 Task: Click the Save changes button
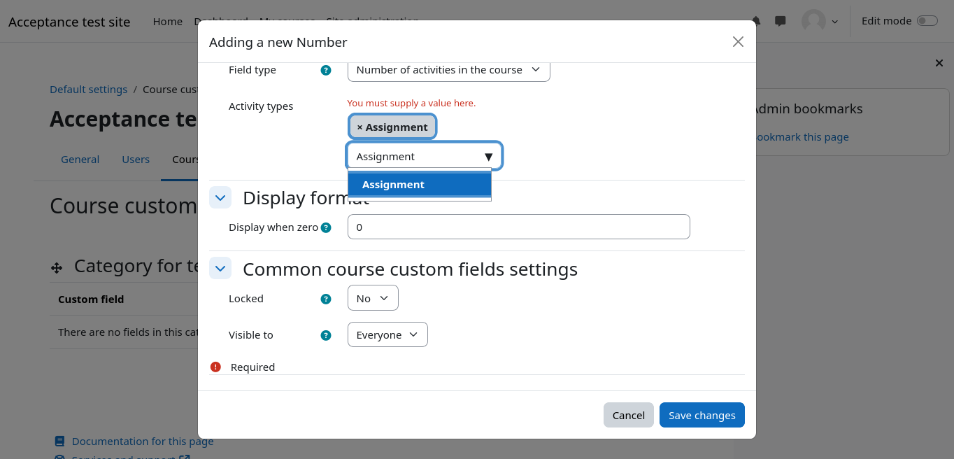702,415
